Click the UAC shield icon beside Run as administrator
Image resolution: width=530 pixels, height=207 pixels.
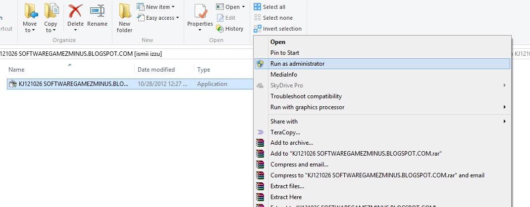tap(260, 64)
